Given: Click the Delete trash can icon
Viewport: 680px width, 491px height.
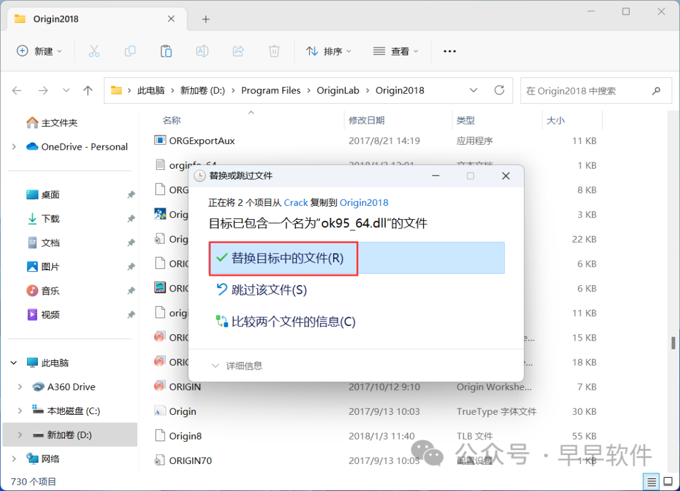Looking at the screenshot, I should [274, 51].
